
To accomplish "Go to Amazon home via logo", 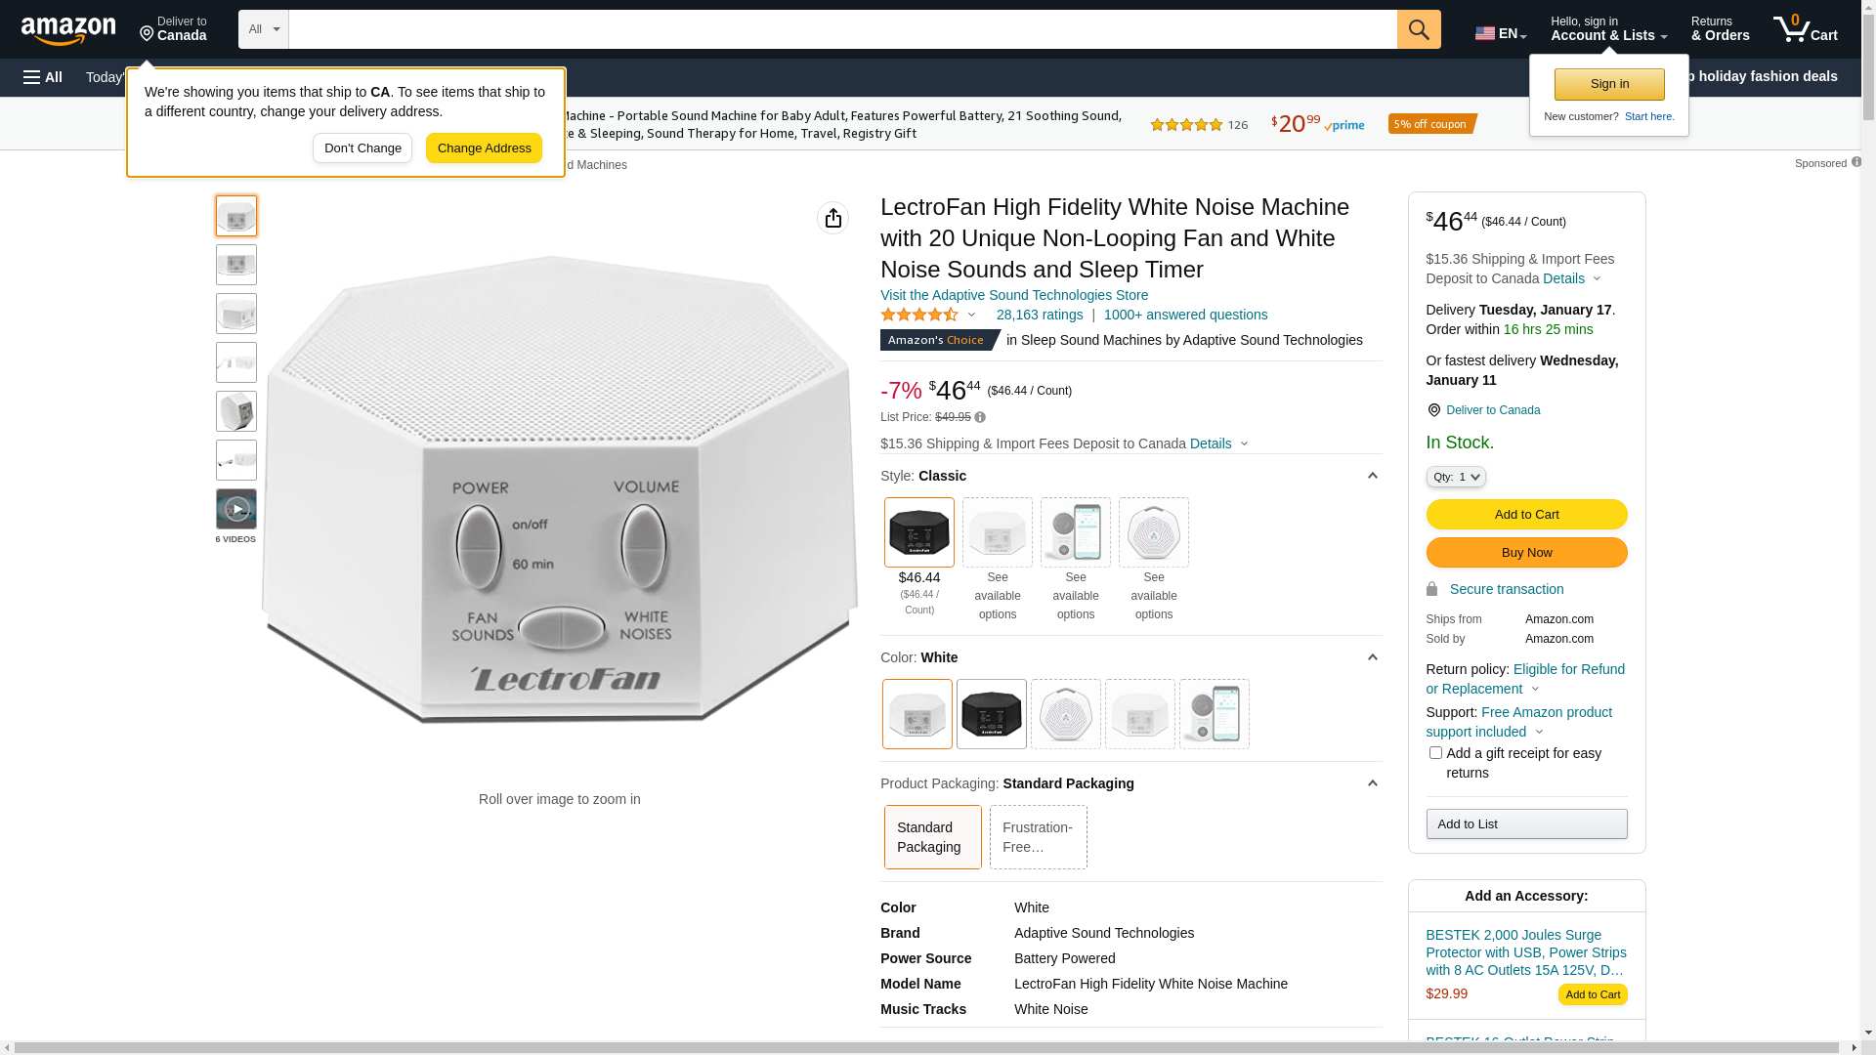I will [68, 31].
